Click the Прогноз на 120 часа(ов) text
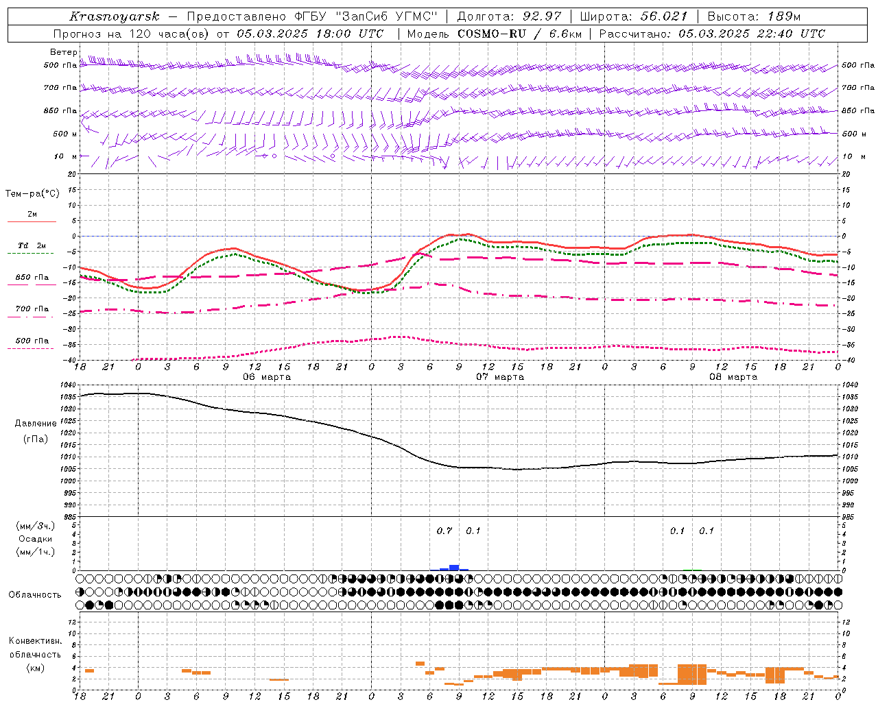 point(132,34)
